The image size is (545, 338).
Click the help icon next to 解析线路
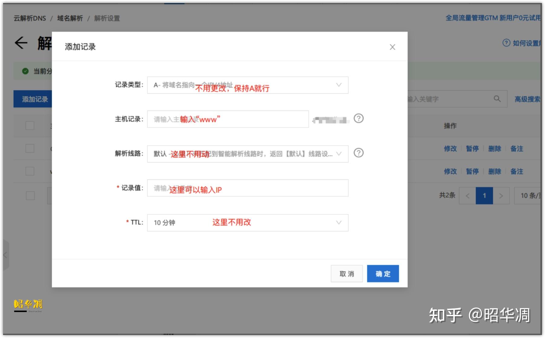pyautogui.click(x=359, y=153)
